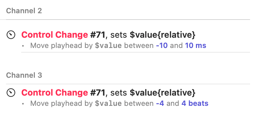The height and width of the screenshot is (127, 258).
Task: Edit the -10 minimum value
Action: click(x=162, y=46)
